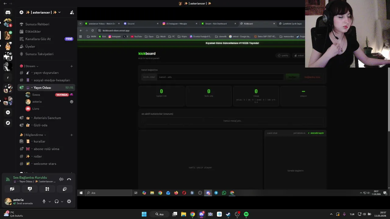This screenshot has width=390, height=219.
Task: Deafen with the headphones icon
Action: point(56,201)
